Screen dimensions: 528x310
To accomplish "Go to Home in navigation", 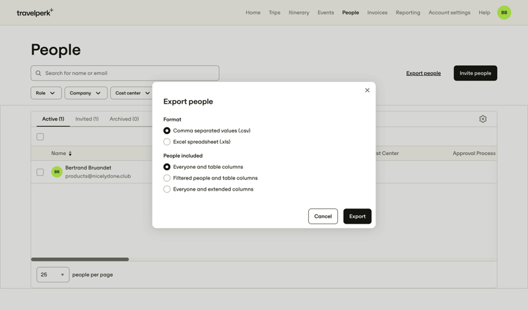I will 253,13.
